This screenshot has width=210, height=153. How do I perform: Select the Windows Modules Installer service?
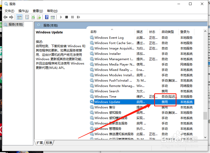click(142, 75)
